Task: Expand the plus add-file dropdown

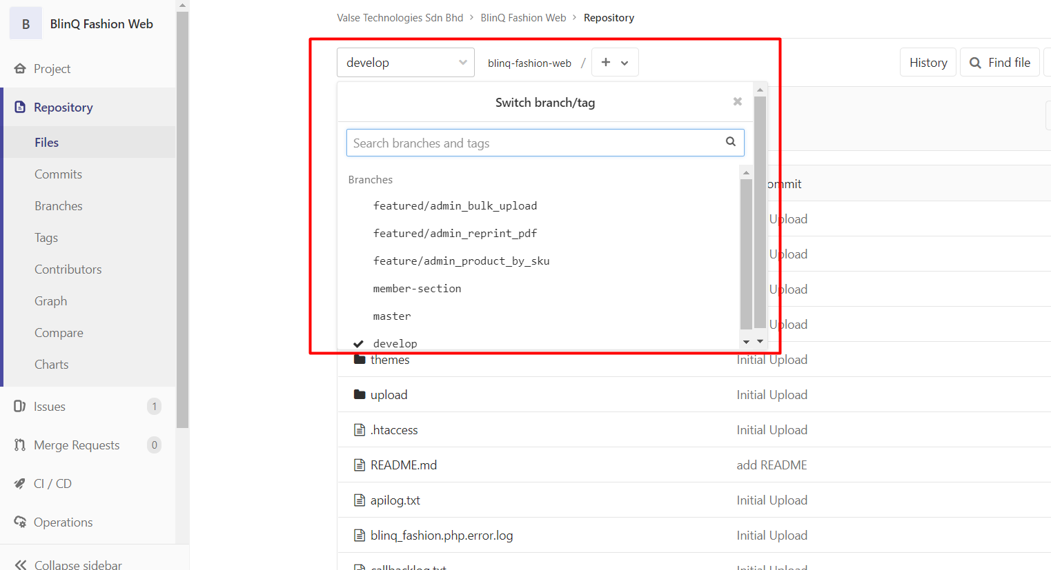Action: pyautogui.click(x=614, y=63)
